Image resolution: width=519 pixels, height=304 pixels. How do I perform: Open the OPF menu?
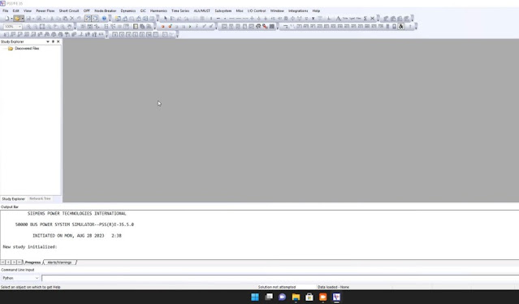pos(87,11)
